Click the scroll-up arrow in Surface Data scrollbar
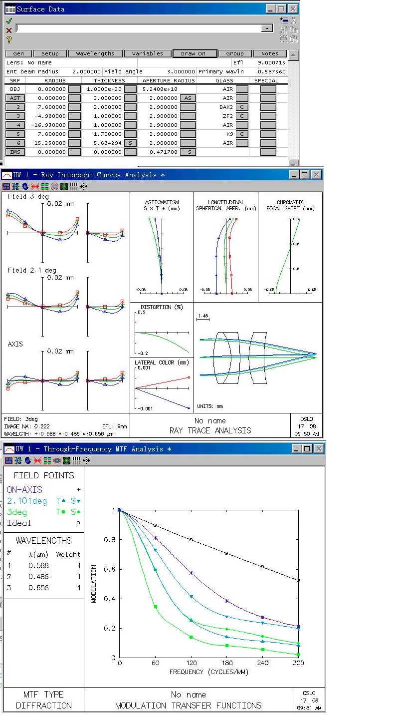 pos(294,54)
